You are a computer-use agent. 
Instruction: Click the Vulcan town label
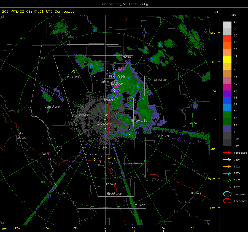[x=140, y=205]
